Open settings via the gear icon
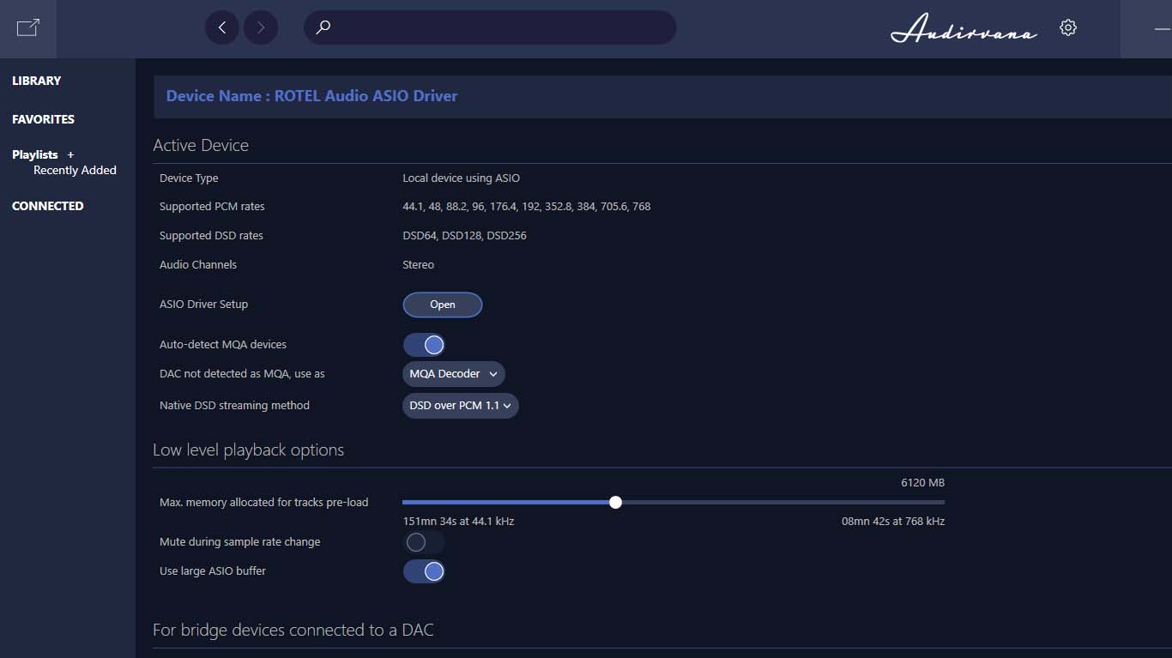 pyautogui.click(x=1068, y=27)
